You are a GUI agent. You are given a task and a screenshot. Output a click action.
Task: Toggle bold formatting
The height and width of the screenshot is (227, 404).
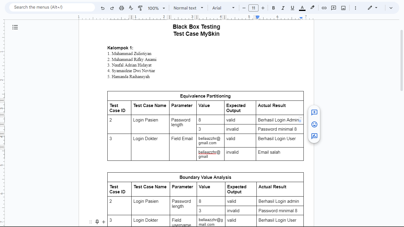pyautogui.click(x=274, y=8)
